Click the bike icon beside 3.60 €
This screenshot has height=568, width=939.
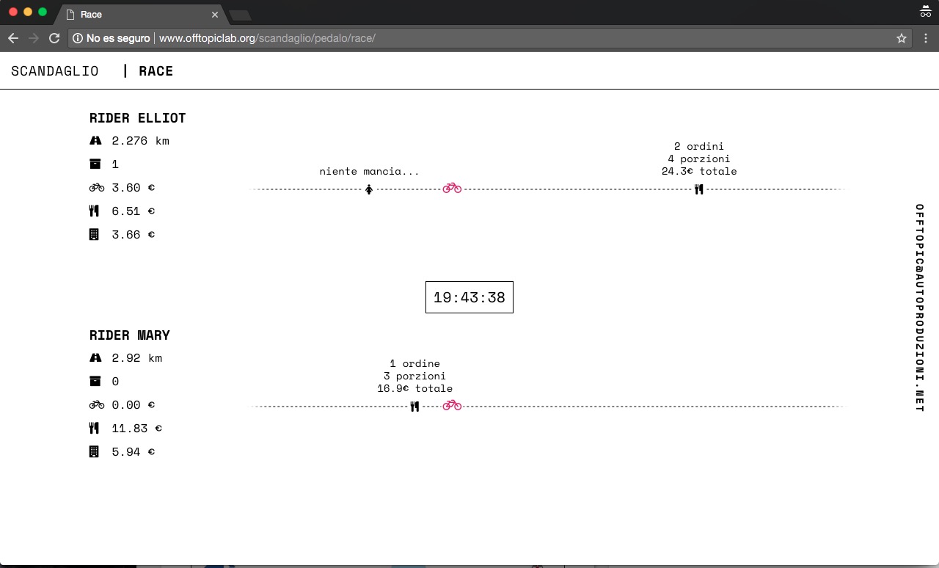[96, 188]
